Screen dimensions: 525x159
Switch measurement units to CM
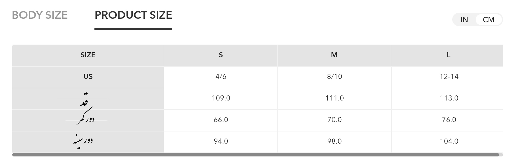488,20
